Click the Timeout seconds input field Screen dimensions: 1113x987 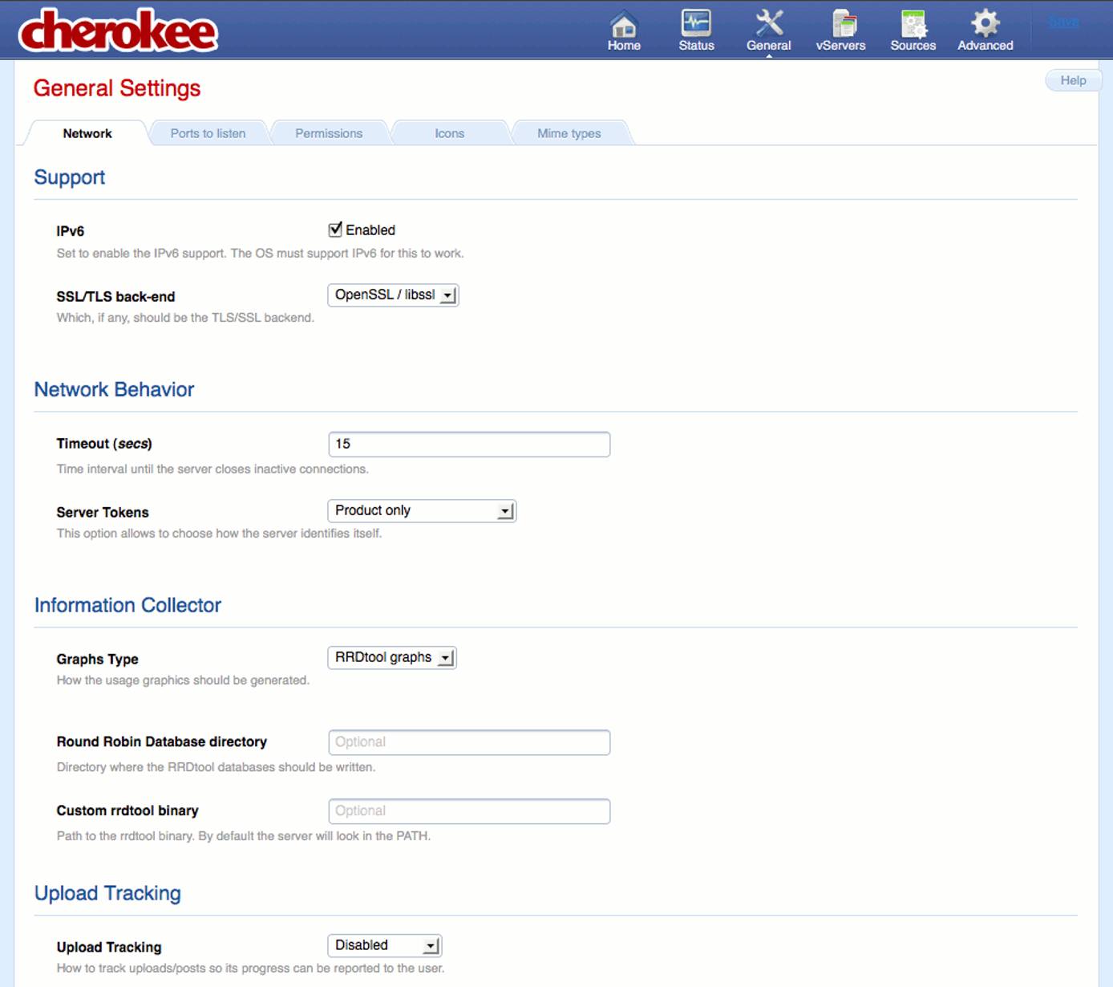(469, 444)
